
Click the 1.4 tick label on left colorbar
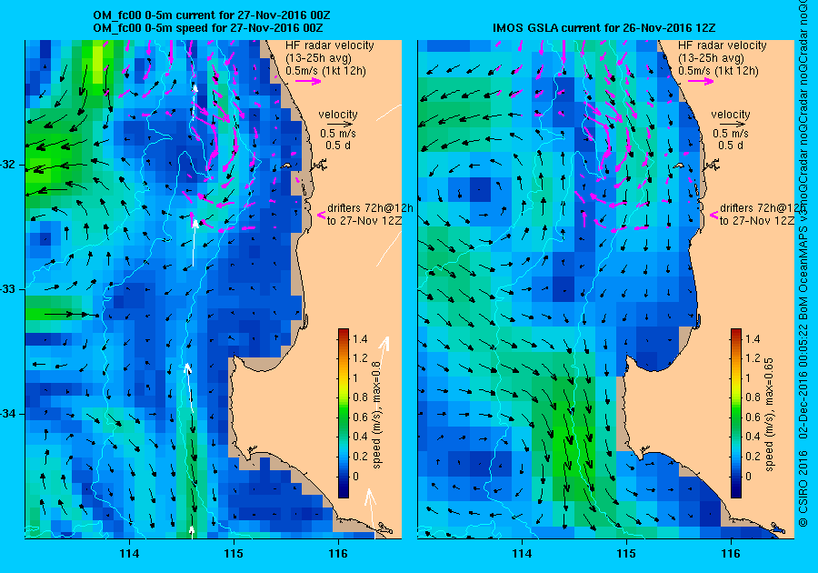click(x=360, y=339)
